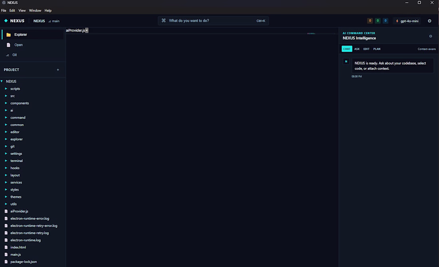Open electron-runtime.log in the tree
Viewport: 439px width, 267px height.
pyautogui.click(x=26, y=240)
